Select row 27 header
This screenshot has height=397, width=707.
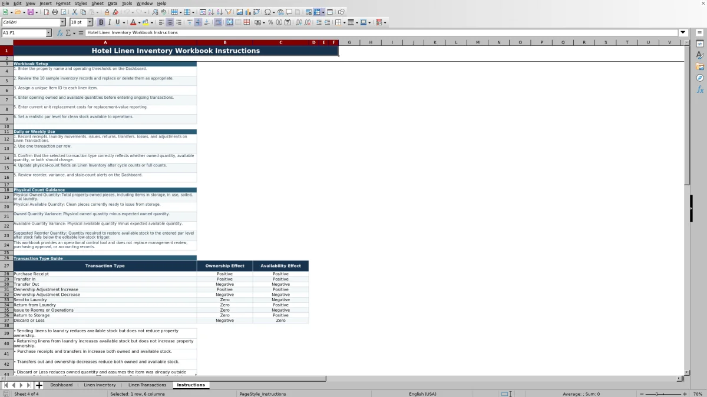tap(6, 266)
